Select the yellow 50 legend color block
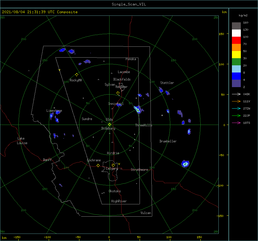This screenshot has width=258, height=241. 236,55
